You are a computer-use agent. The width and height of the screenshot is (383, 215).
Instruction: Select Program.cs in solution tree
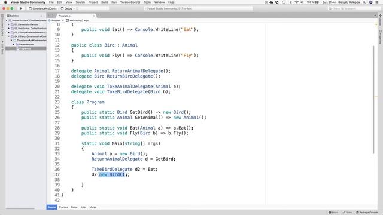coord(26,48)
